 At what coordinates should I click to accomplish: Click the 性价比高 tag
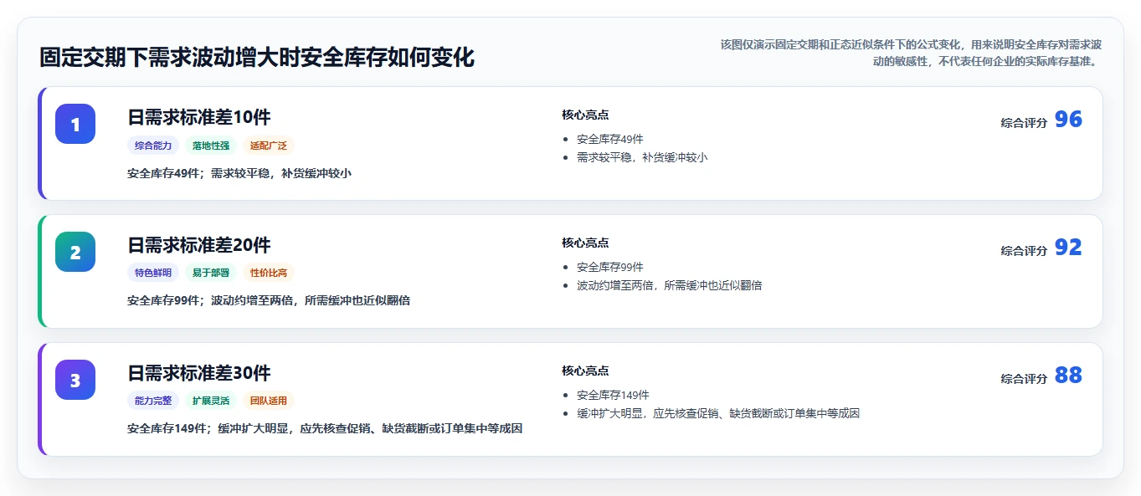pos(269,273)
